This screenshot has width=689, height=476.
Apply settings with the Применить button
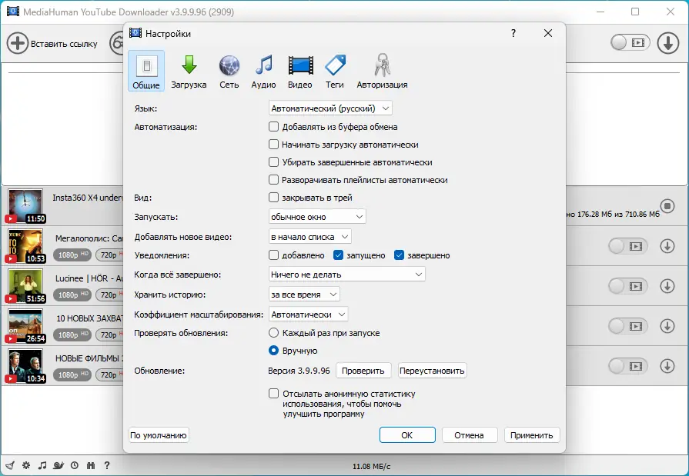point(531,434)
